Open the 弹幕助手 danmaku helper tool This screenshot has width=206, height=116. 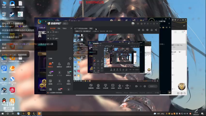pyautogui.click(x=50, y=65)
